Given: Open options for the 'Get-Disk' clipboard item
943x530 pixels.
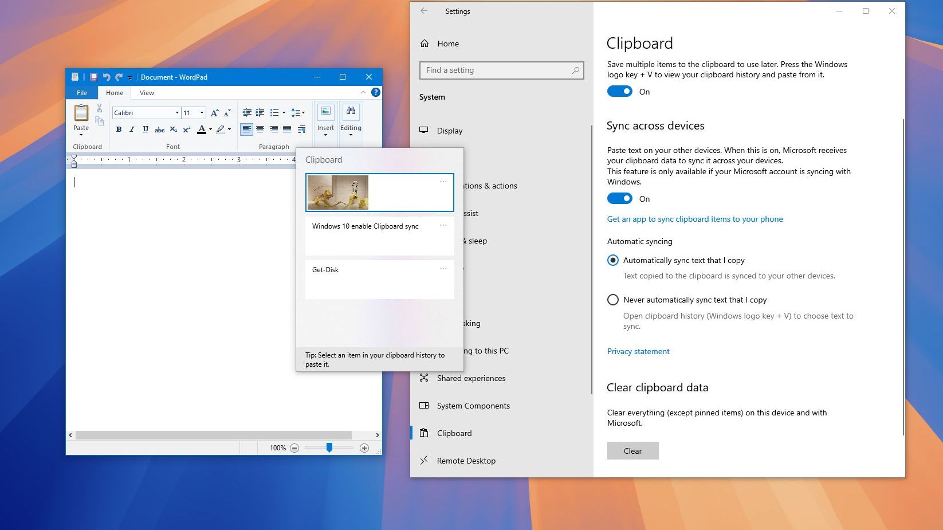Looking at the screenshot, I should click(443, 268).
